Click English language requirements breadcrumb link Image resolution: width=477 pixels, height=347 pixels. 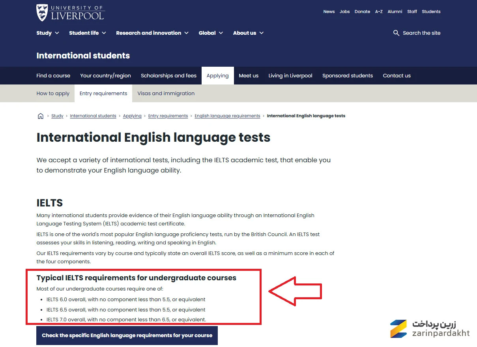[227, 116]
